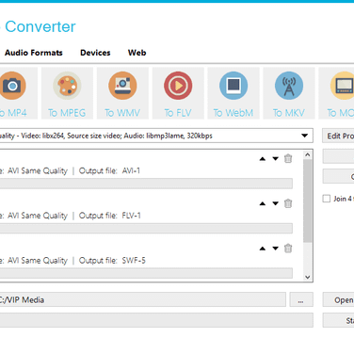Viewport: 354px width, 354px height.
Task: Move the SWF-5 item up
Action: [x=263, y=249]
